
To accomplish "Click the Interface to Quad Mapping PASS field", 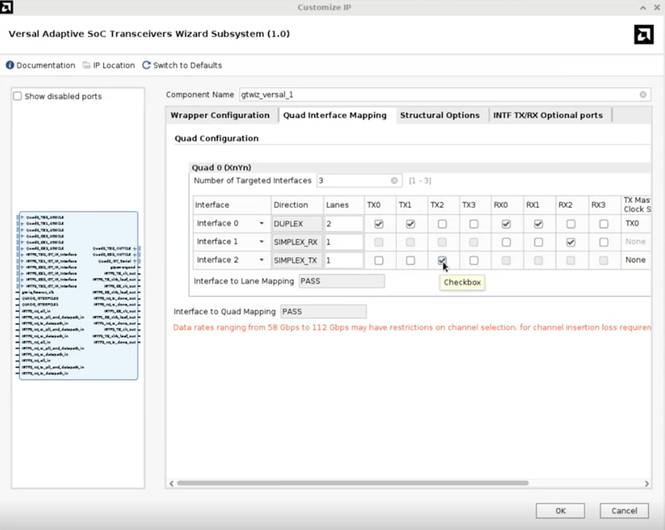I will (x=324, y=312).
